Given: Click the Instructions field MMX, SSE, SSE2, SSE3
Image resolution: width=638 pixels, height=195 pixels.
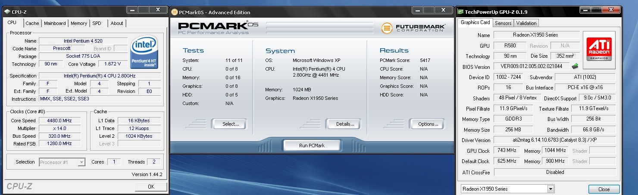Looking at the screenshot, I should pos(100,99).
